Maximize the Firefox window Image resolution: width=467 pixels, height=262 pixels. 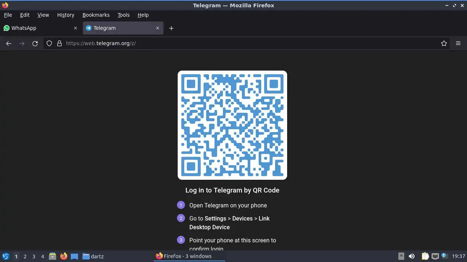455,5
